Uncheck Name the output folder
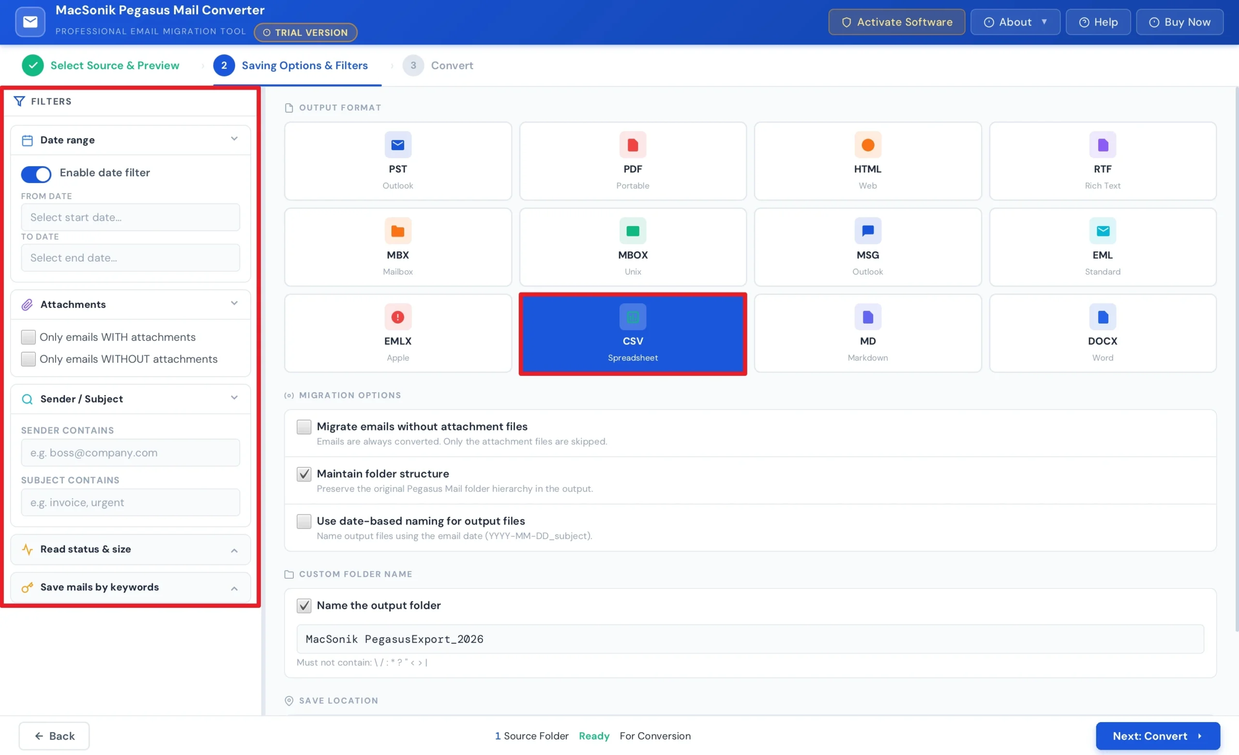The height and width of the screenshot is (755, 1239). pos(304,606)
